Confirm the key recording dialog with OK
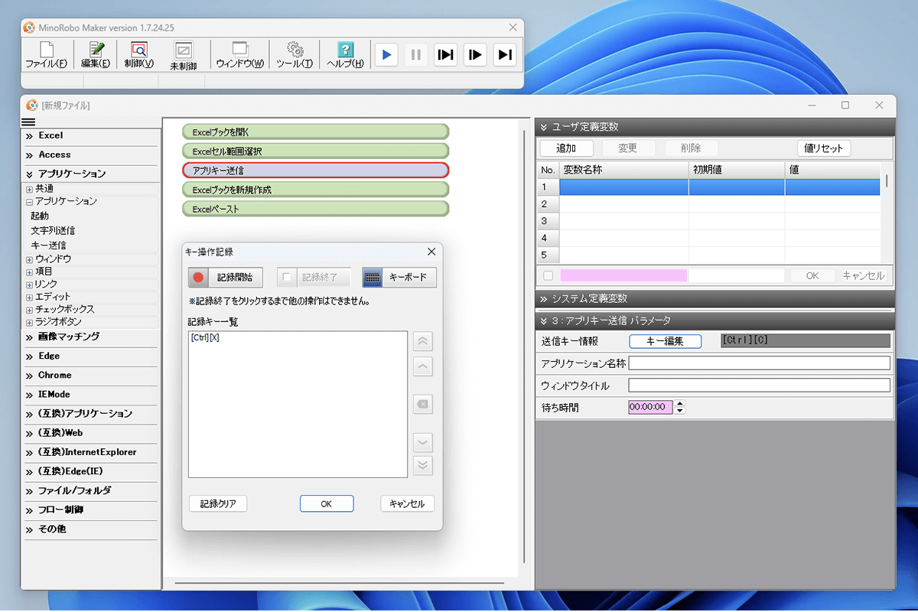 point(327,503)
